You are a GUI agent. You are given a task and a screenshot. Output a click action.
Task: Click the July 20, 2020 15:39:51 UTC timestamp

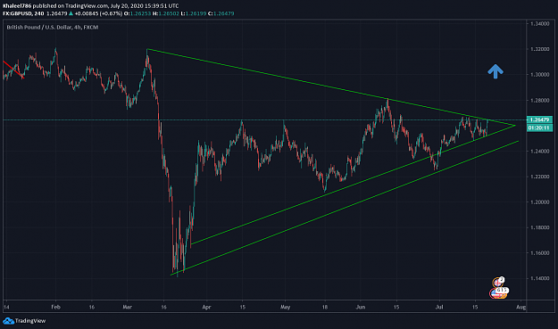pos(145,6)
